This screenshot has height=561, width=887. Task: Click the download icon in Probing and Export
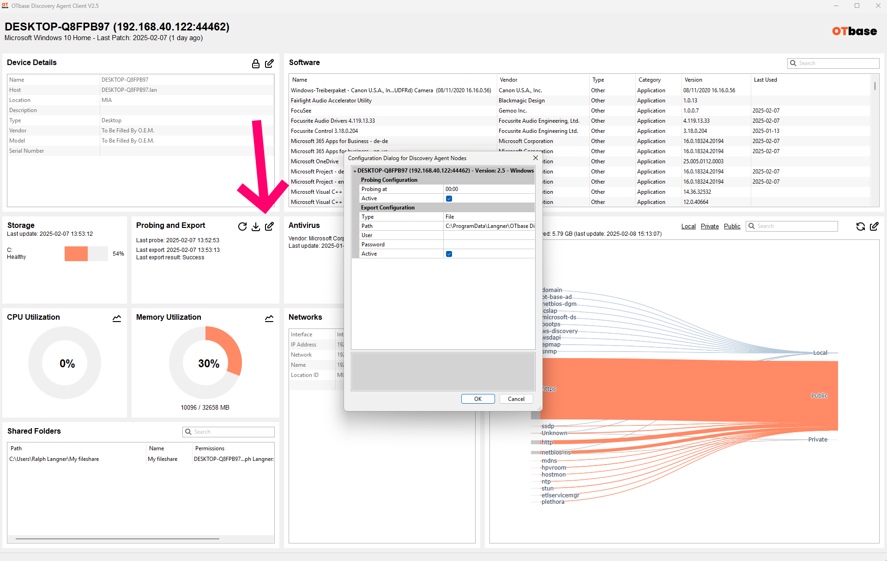[256, 227]
